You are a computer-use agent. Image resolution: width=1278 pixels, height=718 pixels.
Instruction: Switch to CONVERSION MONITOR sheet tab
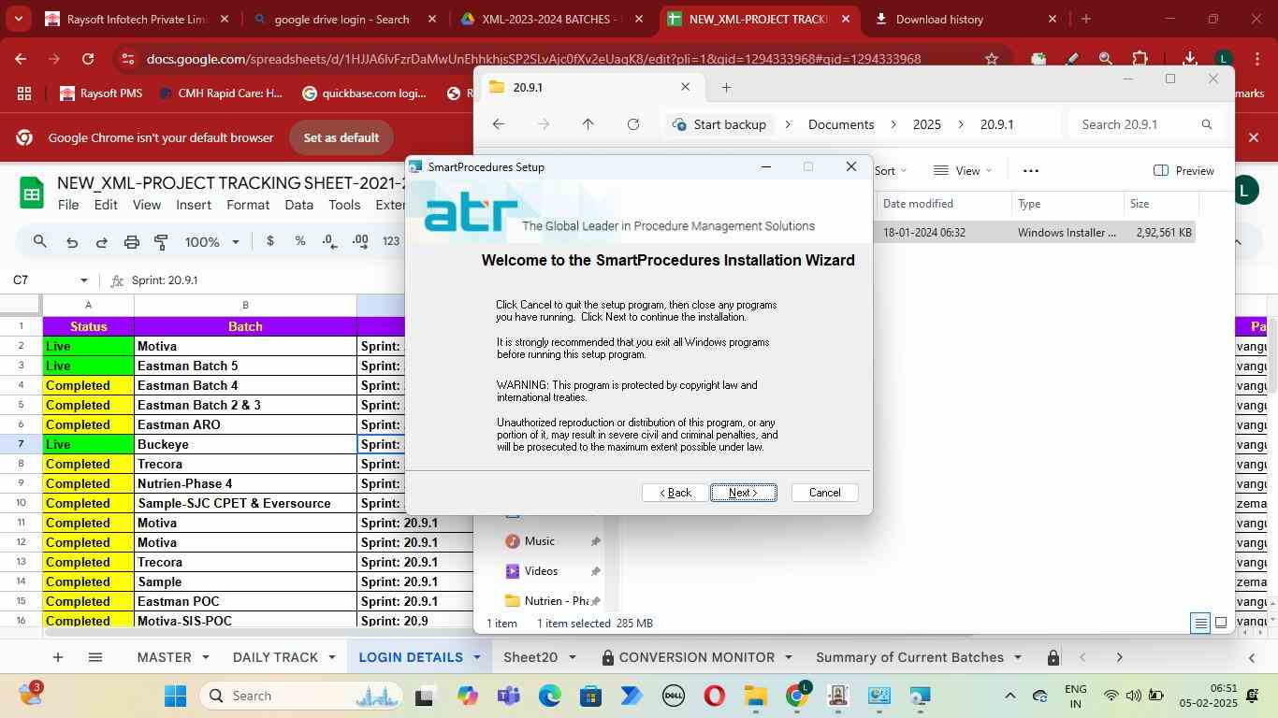click(696, 657)
